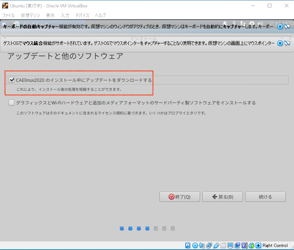Image resolution: width=294 pixels, height=250 pixels.
Task: Click the USB devices status icon
Action: click(216, 245)
